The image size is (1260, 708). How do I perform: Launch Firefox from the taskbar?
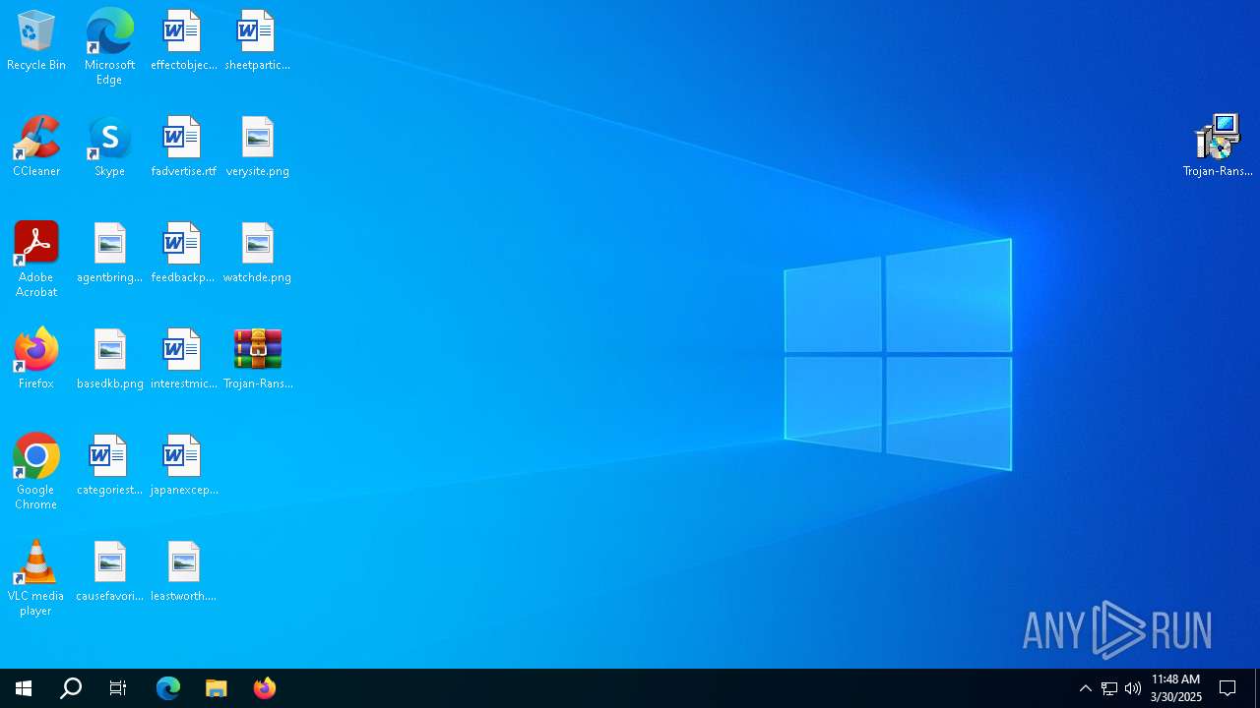click(x=265, y=688)
